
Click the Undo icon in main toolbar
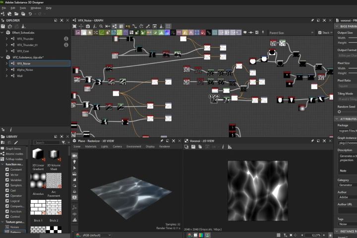[x=30, y=14]
